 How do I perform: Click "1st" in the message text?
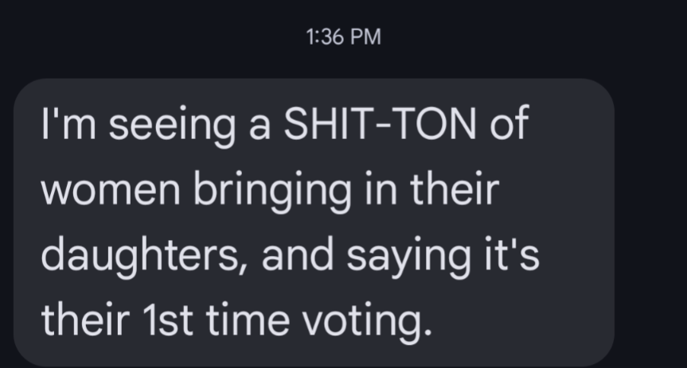tap(168, 320)
